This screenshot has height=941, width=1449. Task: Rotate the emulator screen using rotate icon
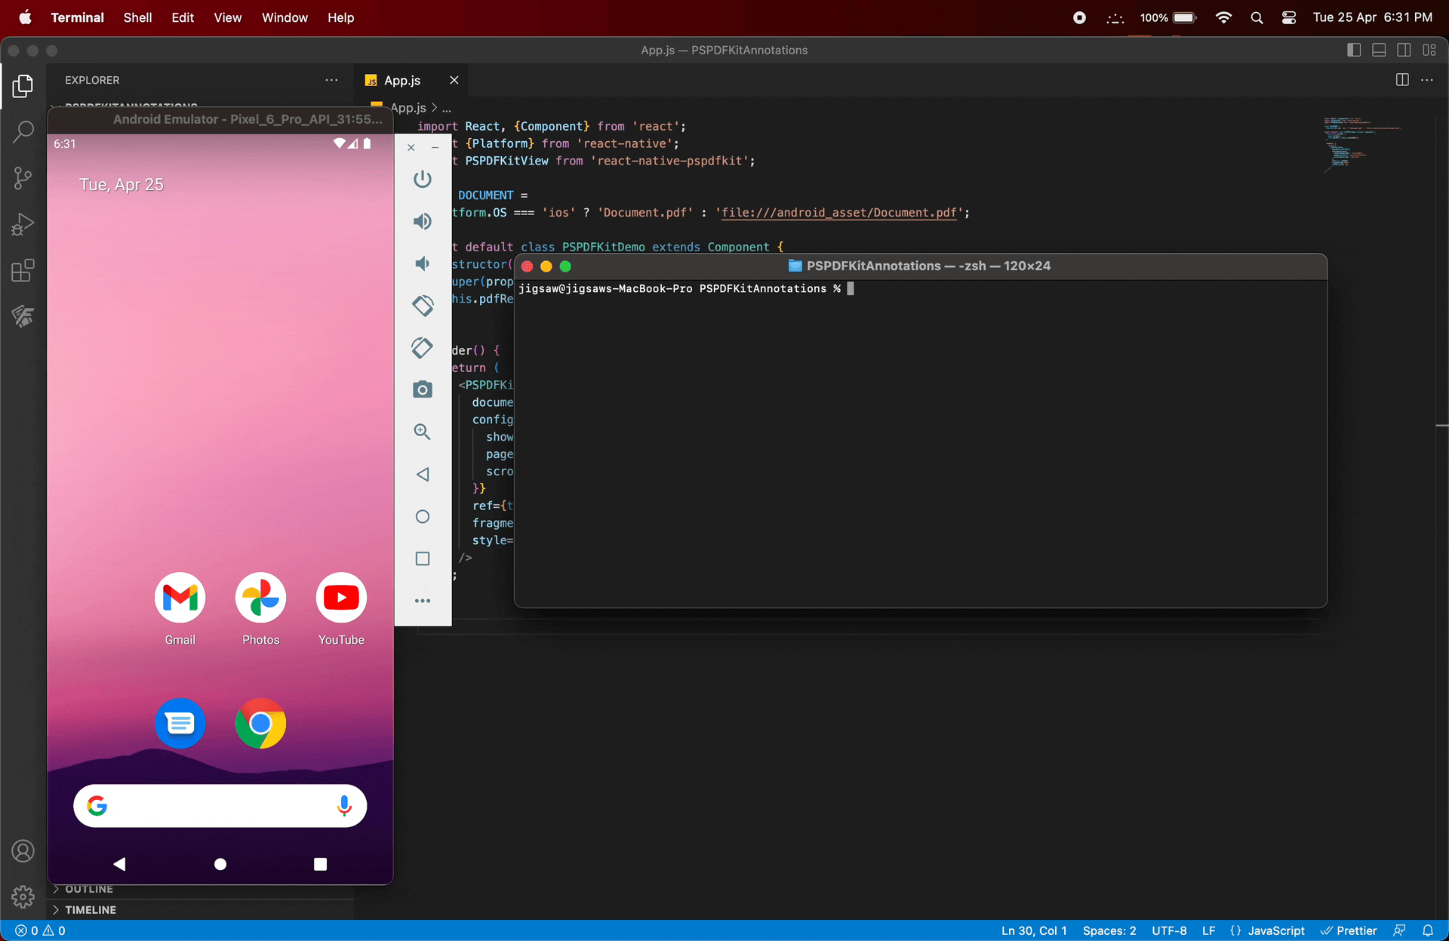(423, 305)
